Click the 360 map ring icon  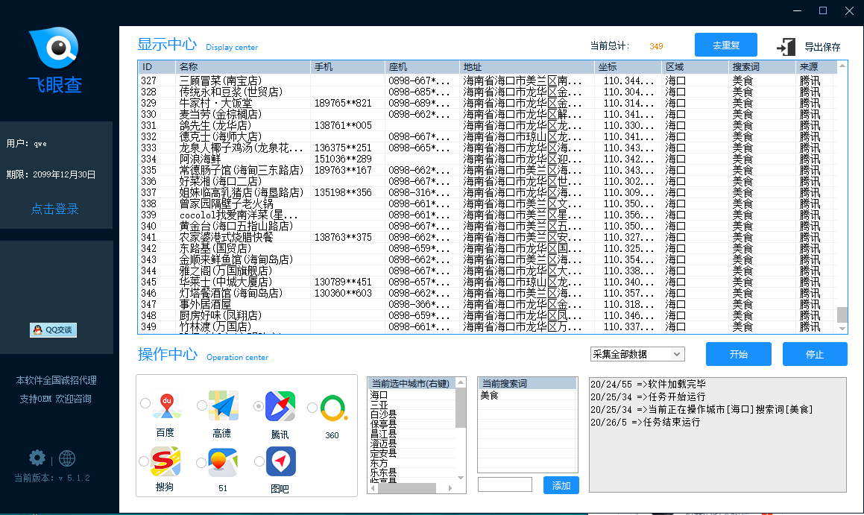tap(332, 408)
